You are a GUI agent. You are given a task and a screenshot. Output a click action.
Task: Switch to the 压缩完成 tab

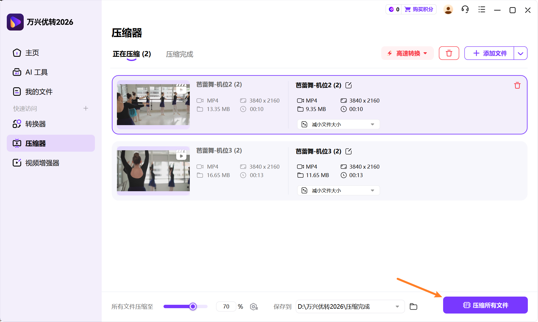[179, 54]
